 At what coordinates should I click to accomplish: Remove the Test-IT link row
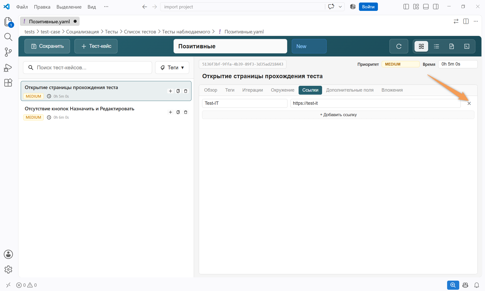[x=469, y=103]
